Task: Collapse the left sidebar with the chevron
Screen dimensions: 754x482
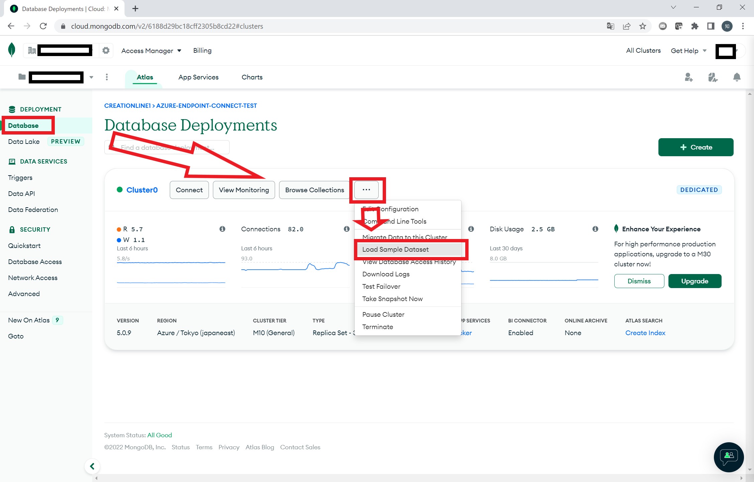Action: click(x=92, y=466)
